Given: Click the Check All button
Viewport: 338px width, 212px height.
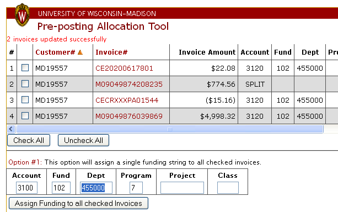Looking at the screenshot, I should click(x=29, y=140).
